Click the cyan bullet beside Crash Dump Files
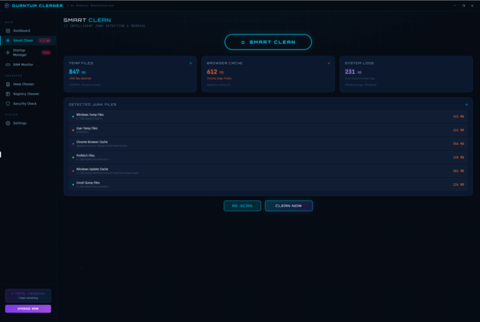The width and height of the screenshot is (480, 322). point(73,184)
